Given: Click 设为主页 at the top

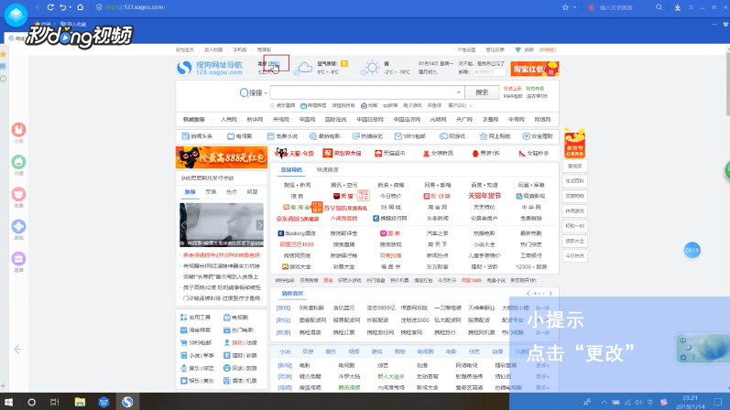Looking at the screenshot, I should pos(185,49).
